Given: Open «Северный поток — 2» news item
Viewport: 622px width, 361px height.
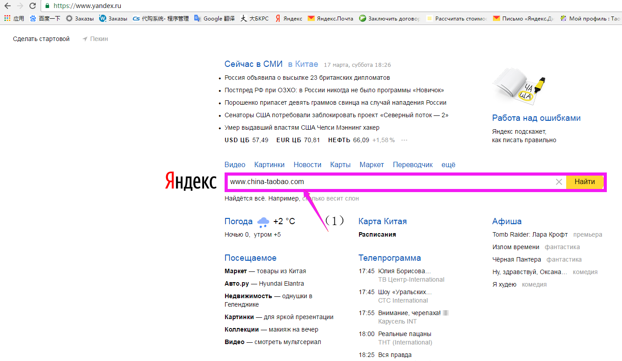Looking at the screenshot, I should [336, 115].
